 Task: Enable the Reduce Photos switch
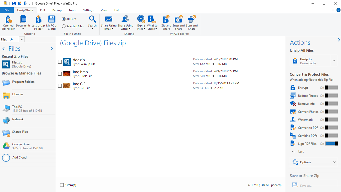[332, 95]
